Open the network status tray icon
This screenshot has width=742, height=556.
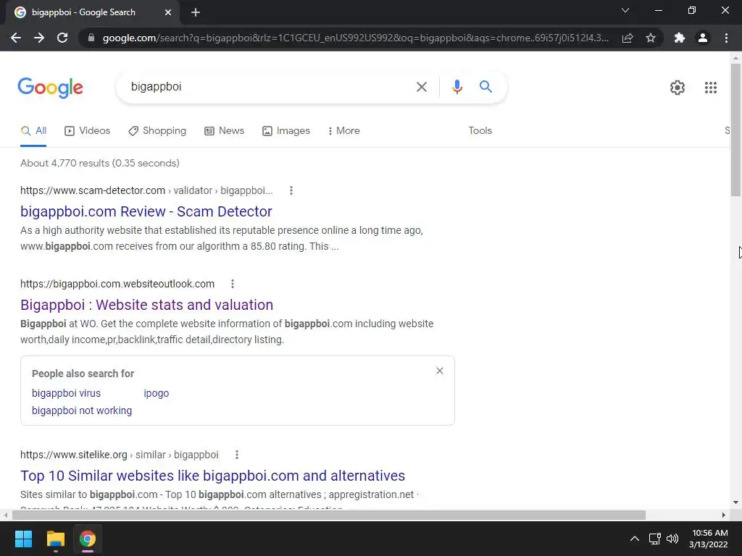[x=654, y=539]
